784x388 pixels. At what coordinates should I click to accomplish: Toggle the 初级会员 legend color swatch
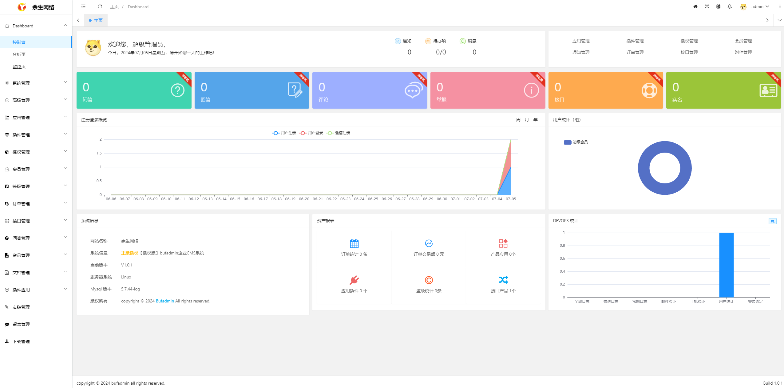(568, 142)
